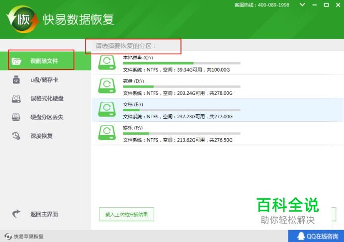The height and width of the screenshot is (242, 344).
Task: Click the drive icon for 娱乐 (F:\)
Action: (x=107, y=133)
